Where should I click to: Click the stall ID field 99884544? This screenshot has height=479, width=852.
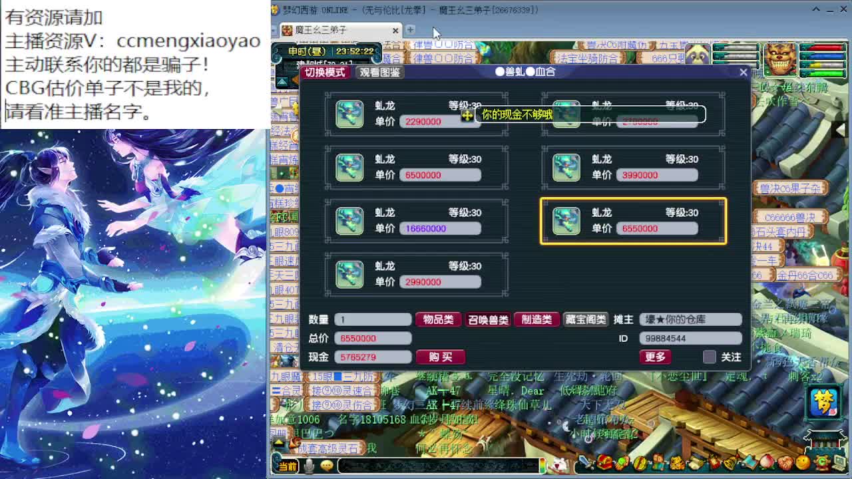(691, 338)
